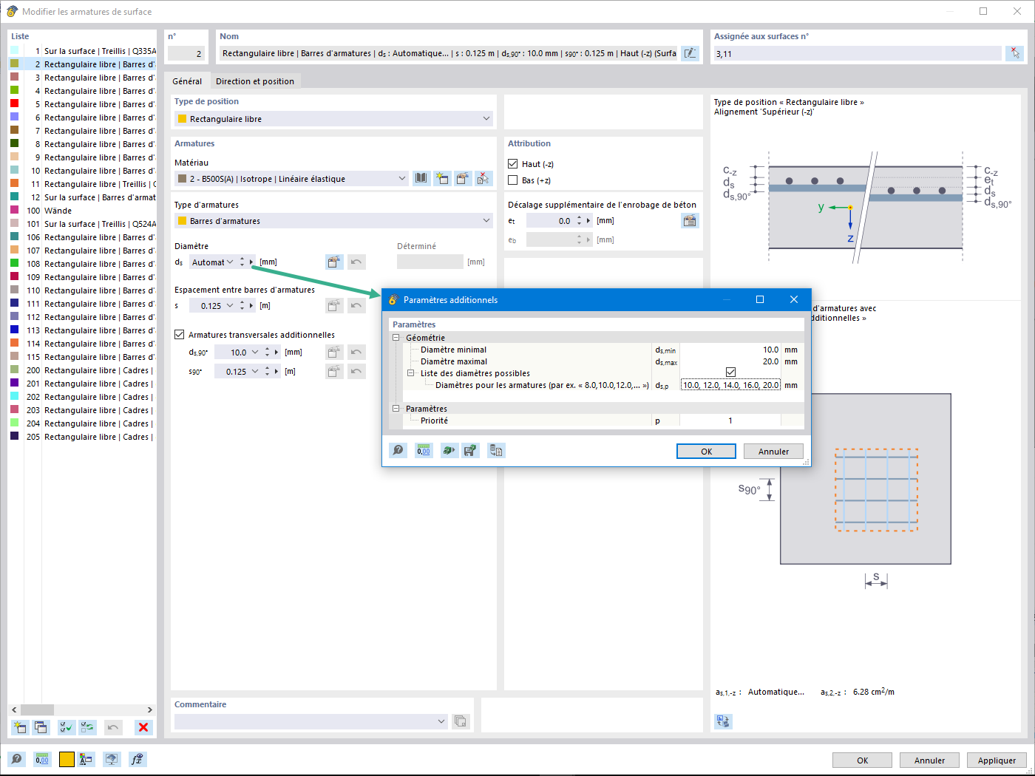Open the spacing s 0.125 dropdown
1035x776 pixels.
230,305
